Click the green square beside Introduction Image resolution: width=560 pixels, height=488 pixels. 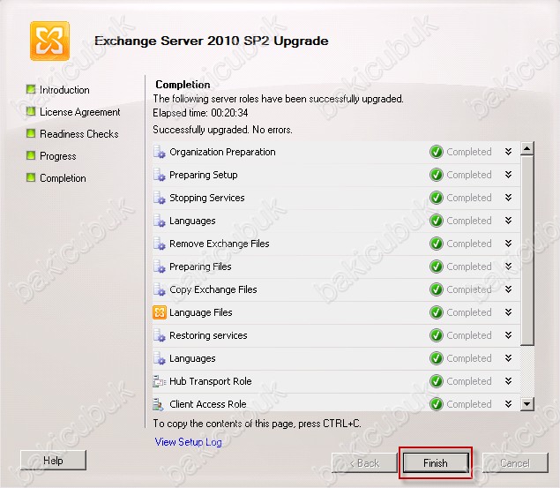pyautogui.click(x=31, y=89)
